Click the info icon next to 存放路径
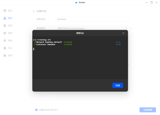Screen dimensions: 160x115 coord(131,28)
